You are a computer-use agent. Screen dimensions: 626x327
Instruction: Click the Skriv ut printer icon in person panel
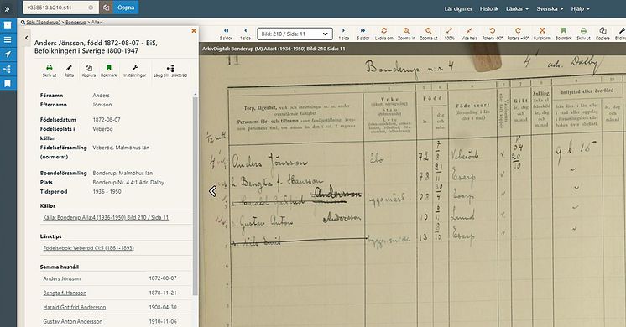point(50,68)
